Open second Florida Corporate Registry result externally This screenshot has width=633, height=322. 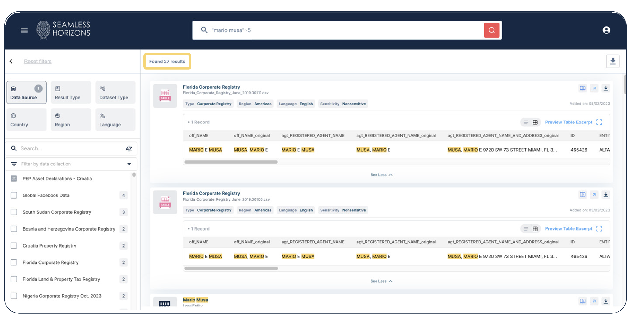pos(594,195)
